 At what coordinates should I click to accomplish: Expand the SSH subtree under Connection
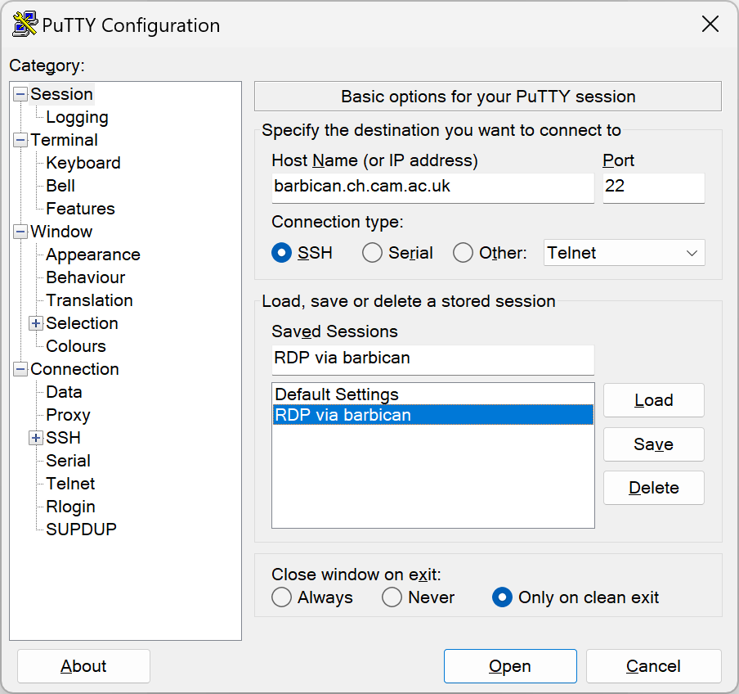point(36,439)
